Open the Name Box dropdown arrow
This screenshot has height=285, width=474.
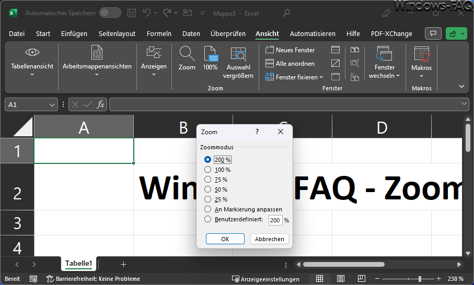52,105
